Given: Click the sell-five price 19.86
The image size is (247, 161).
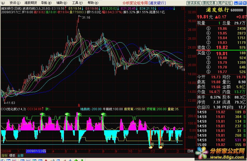Looking at the screenshot, I should [222, 29].
